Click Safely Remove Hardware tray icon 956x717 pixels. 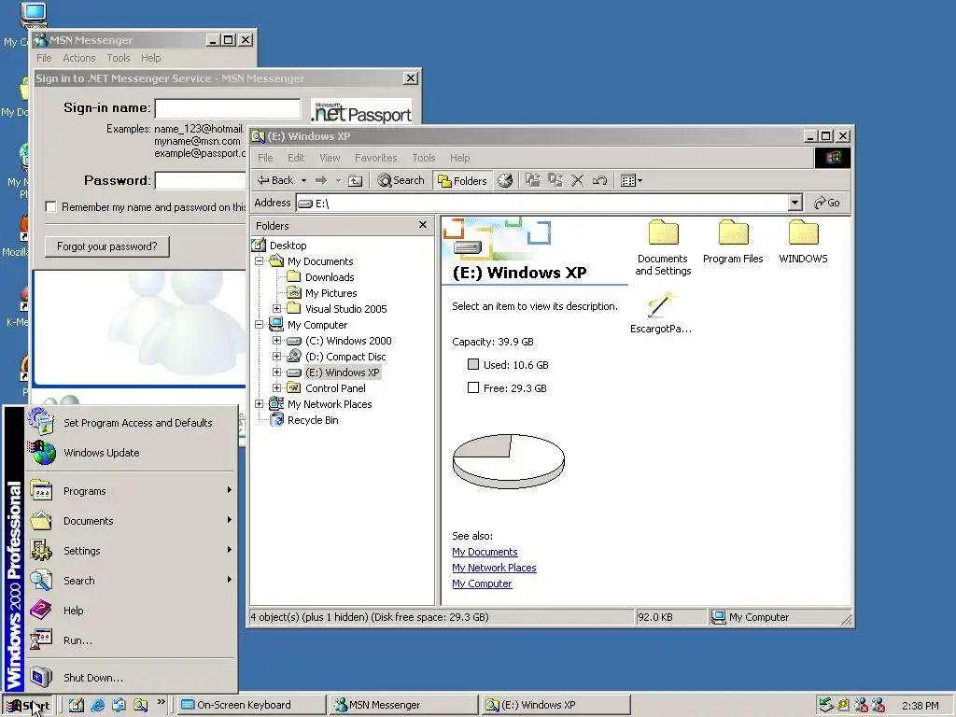pos(825,705)
